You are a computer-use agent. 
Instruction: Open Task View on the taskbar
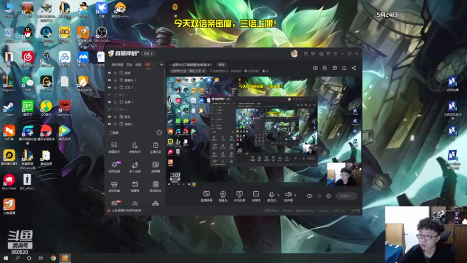(41, 258)
